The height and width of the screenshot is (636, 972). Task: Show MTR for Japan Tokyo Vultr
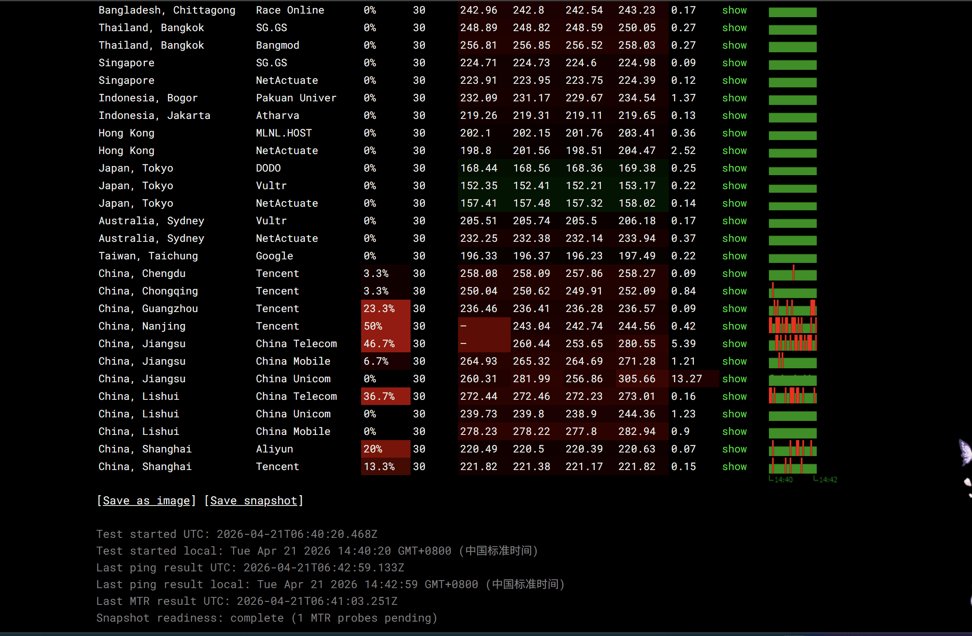[734, 186]
